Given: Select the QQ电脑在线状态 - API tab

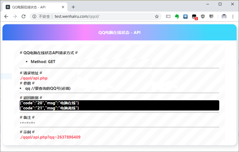Looking at the screenshot, I should (x=35, y=7).
